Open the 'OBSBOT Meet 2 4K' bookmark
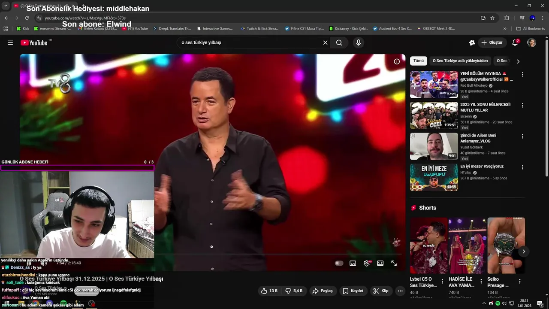The height and width of the screenshot is (309, 549). click(435, 29)
